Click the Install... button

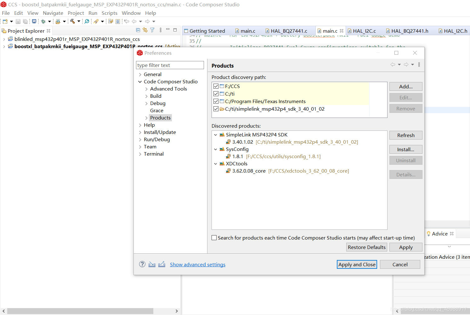pos(406,149)
